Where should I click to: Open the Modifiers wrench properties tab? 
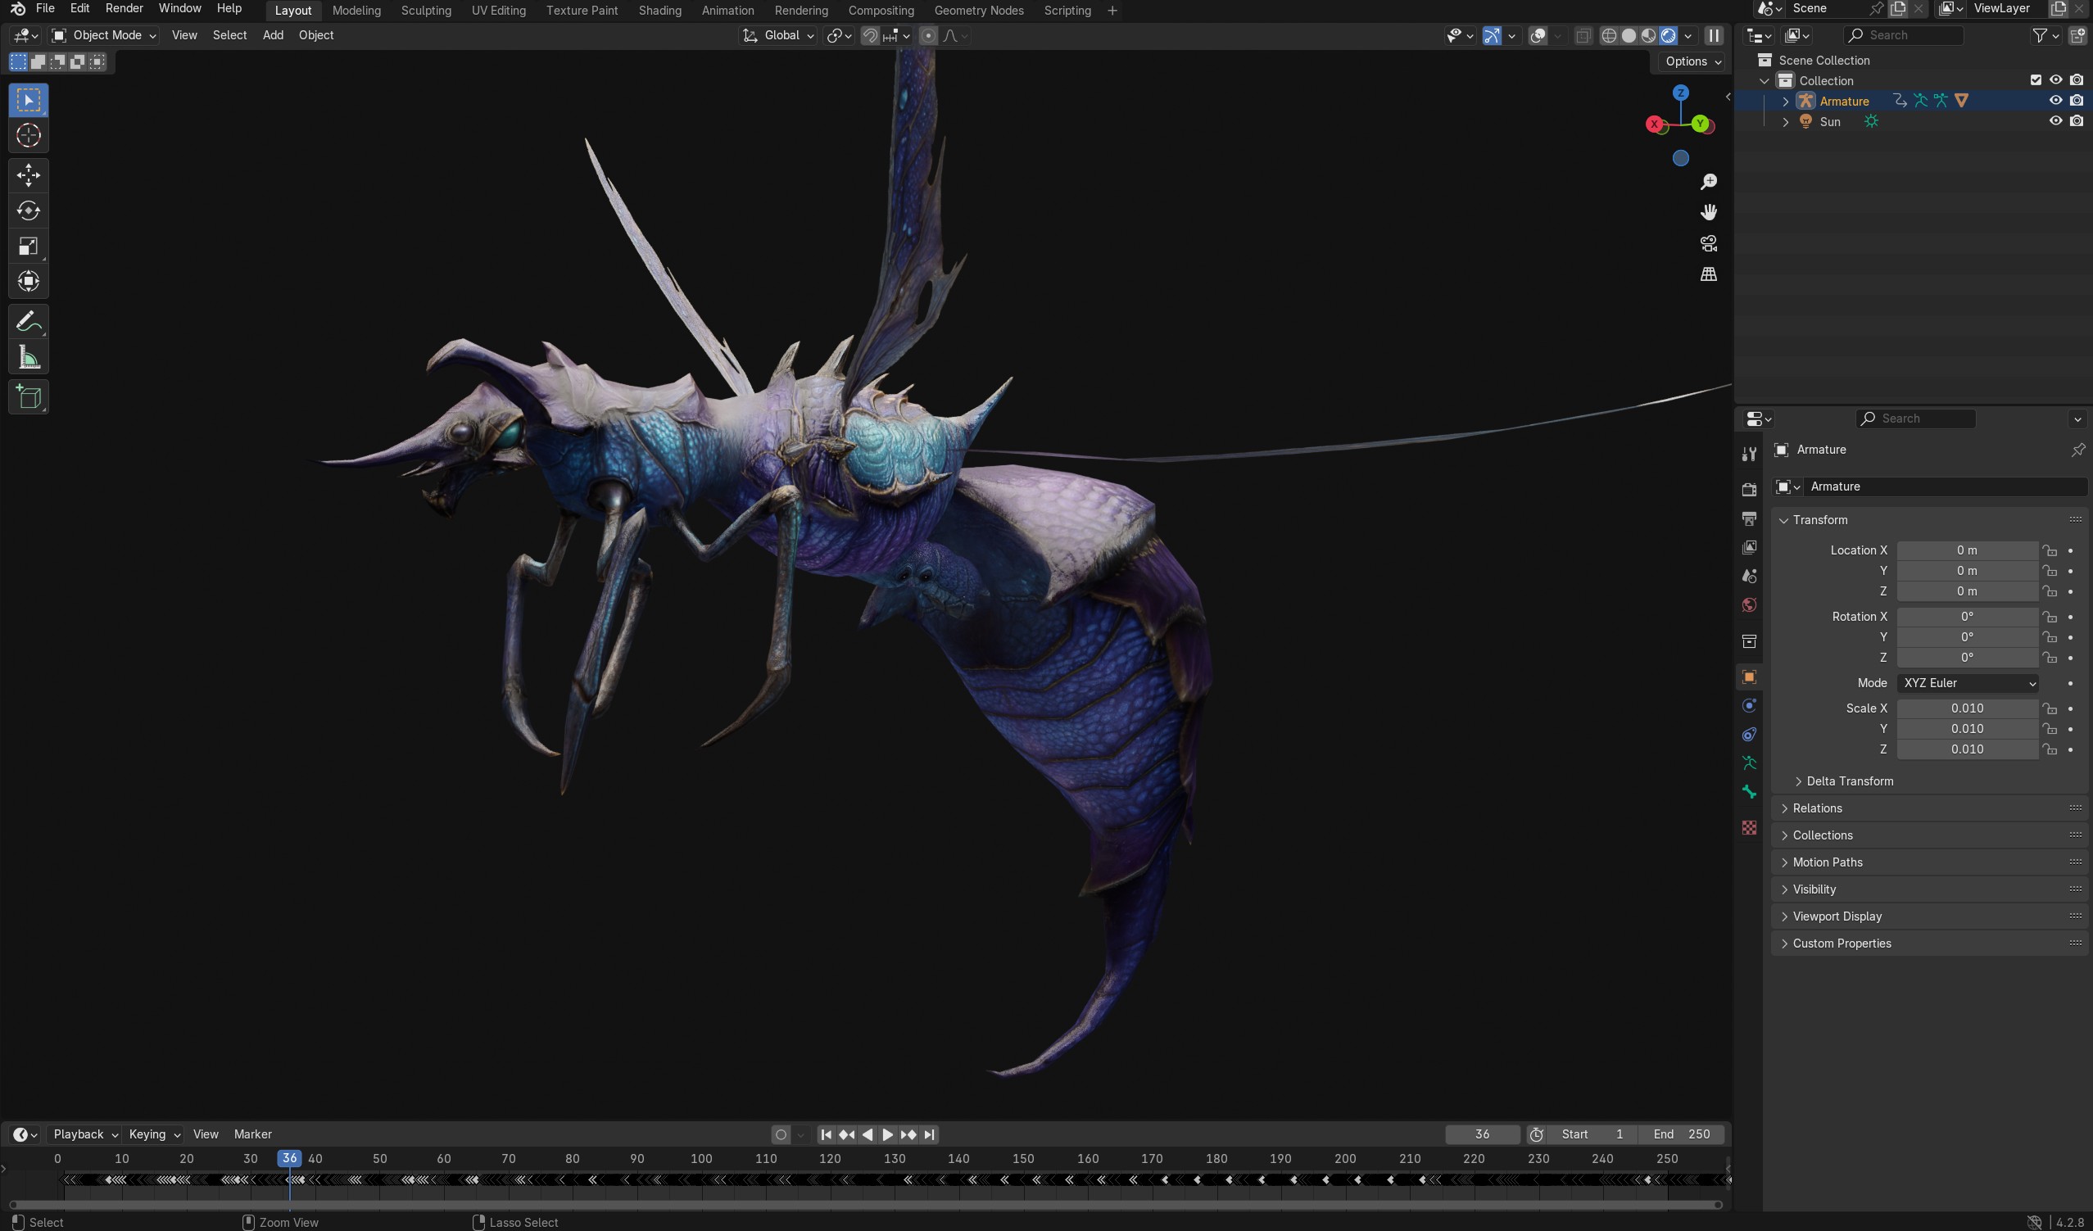[1749, 454]
